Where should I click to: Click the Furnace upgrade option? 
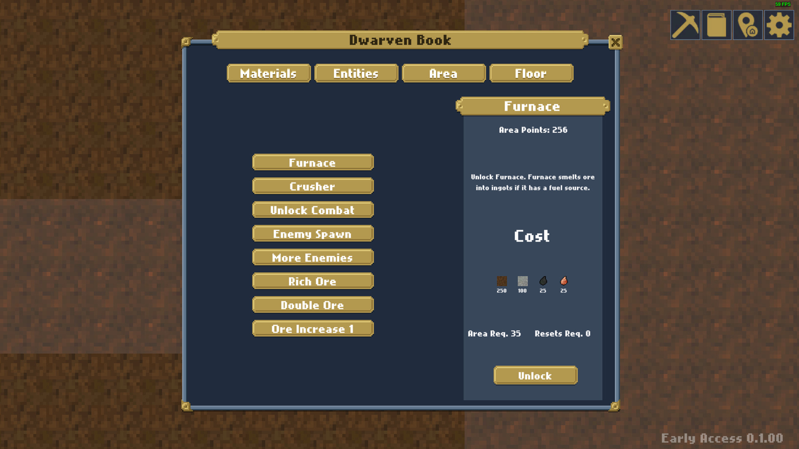[x=312, y=162]
